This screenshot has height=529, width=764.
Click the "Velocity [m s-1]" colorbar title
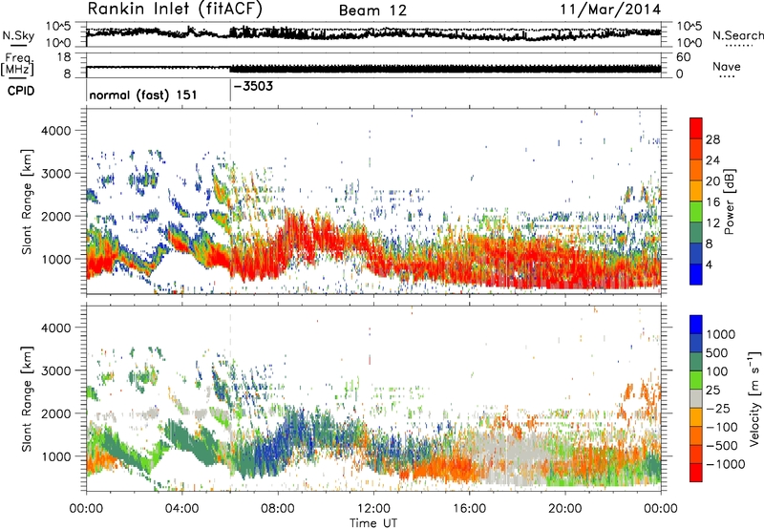click(754, 398)
